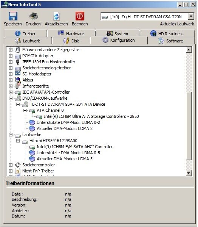Select 'HL-DT-ST DVDRAM GSA-T20N ATA Device' row
The height and width of the screenshot is (227, 198).
pos(67,104)
